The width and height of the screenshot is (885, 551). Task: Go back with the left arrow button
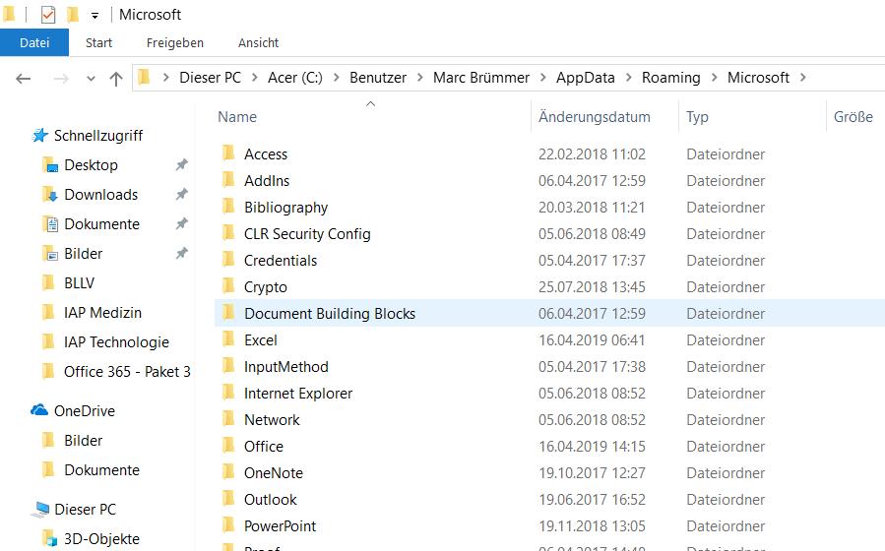24,79
